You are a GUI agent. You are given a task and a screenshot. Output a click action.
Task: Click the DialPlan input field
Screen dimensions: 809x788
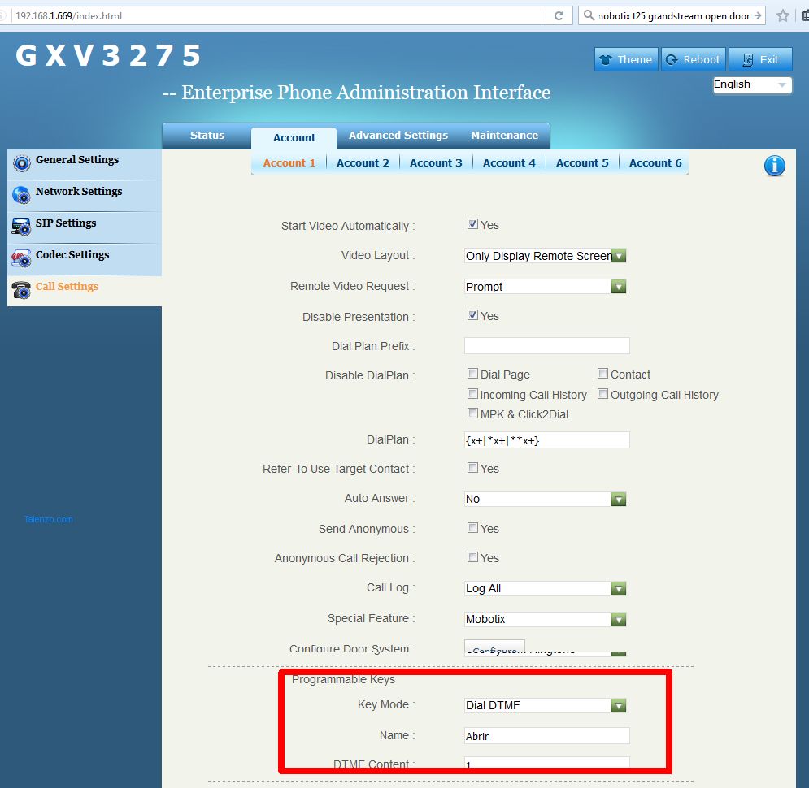point(546,439)
